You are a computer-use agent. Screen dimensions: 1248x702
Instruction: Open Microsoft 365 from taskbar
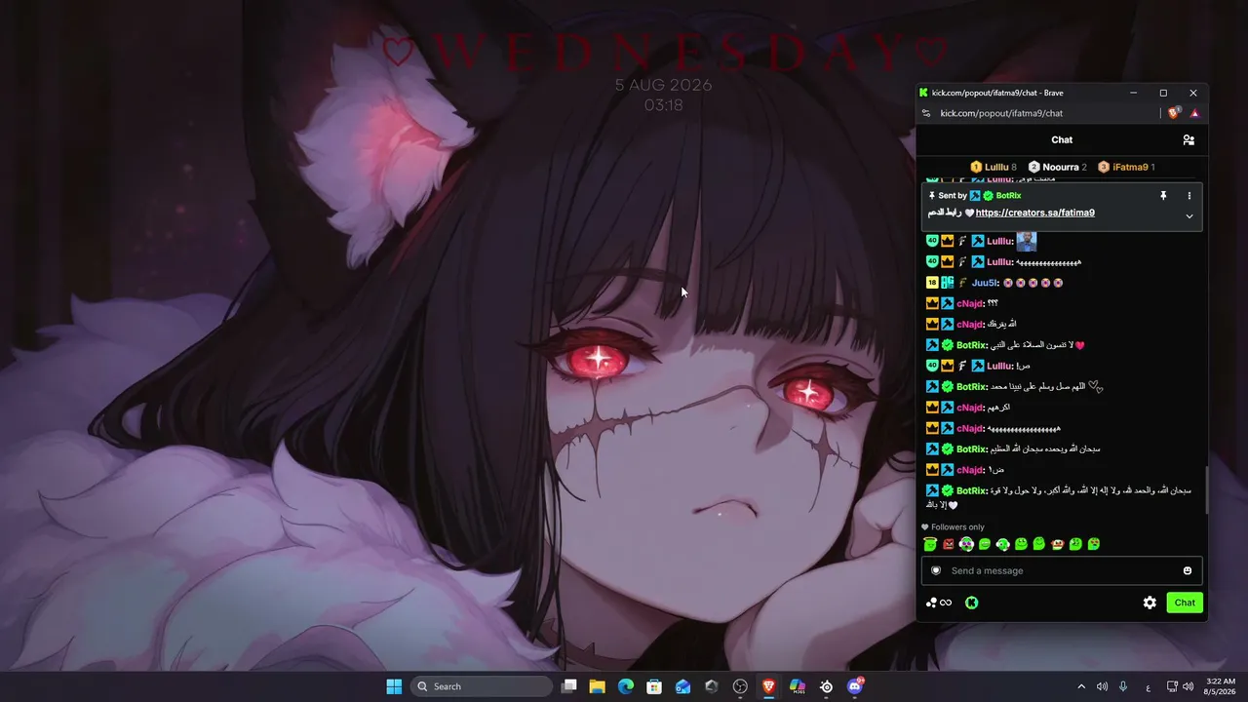798,686
